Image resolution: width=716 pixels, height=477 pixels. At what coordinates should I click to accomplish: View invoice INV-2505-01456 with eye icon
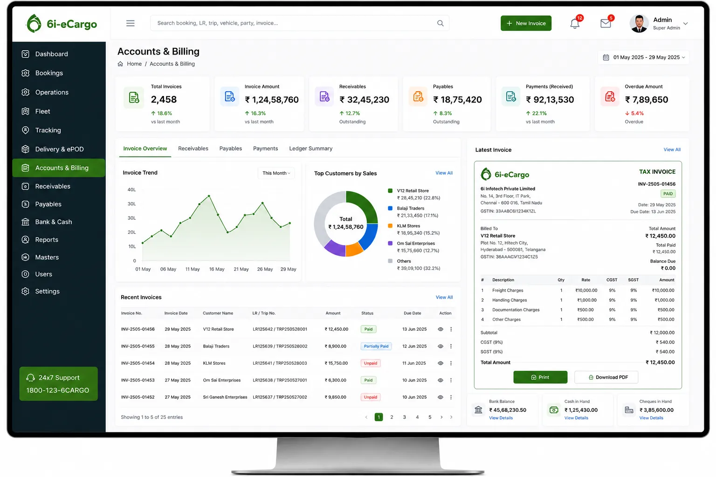[x=440, y=329]
